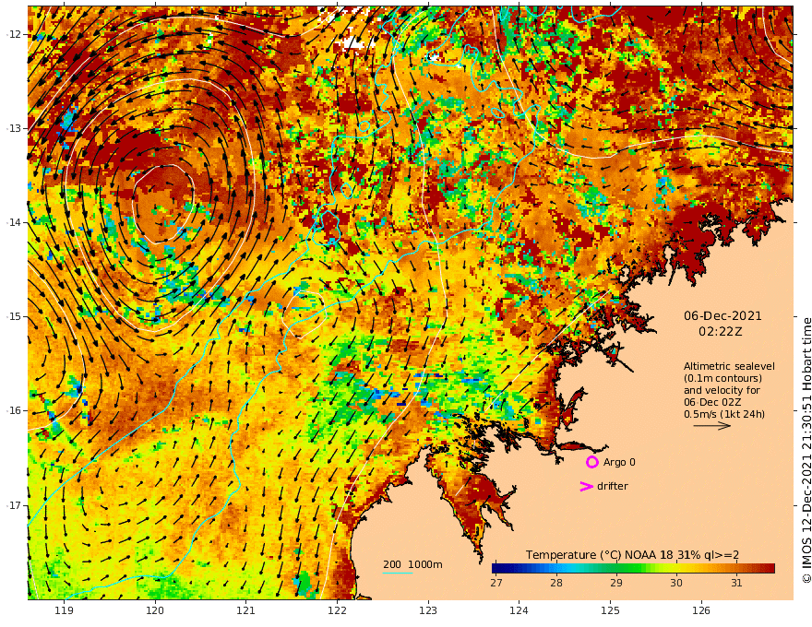Click longitude axis label 121

point(246,610)
